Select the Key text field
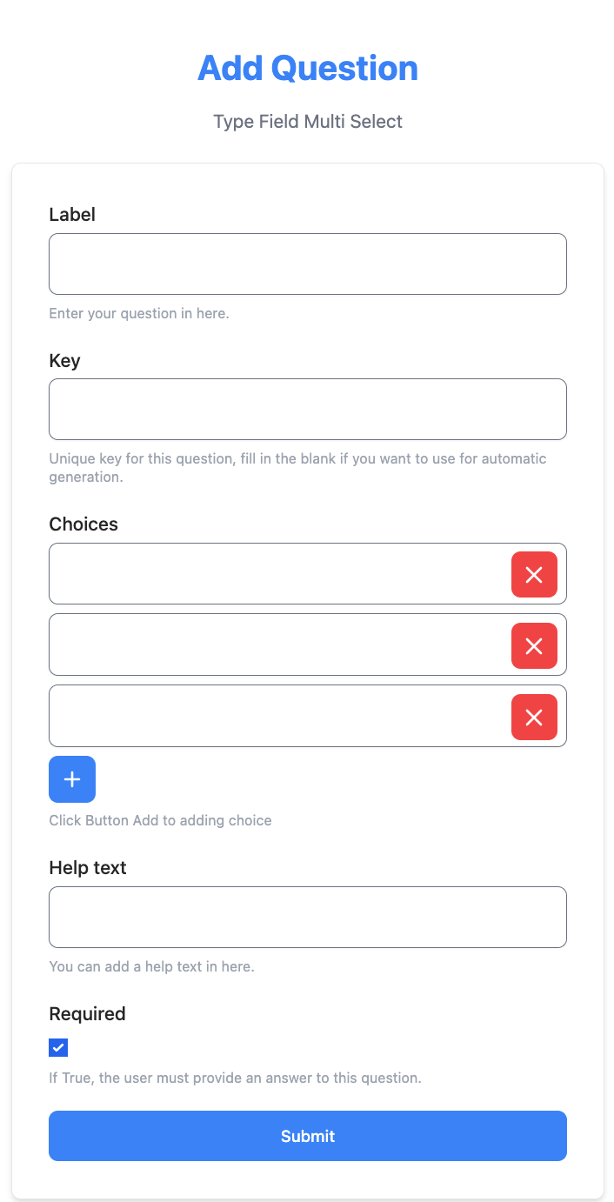Image resolution: width=614 pixels, height=1202 pixels. tap(308, 409)
